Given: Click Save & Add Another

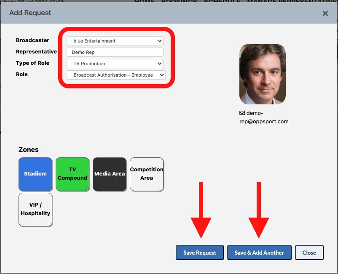Looking at the screenshot, I should (259, 253).
